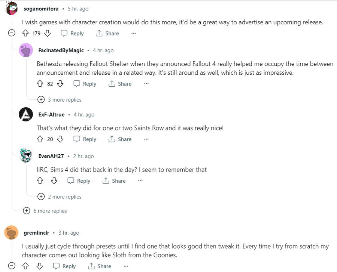Upvote soganomitora's comment

25,33
